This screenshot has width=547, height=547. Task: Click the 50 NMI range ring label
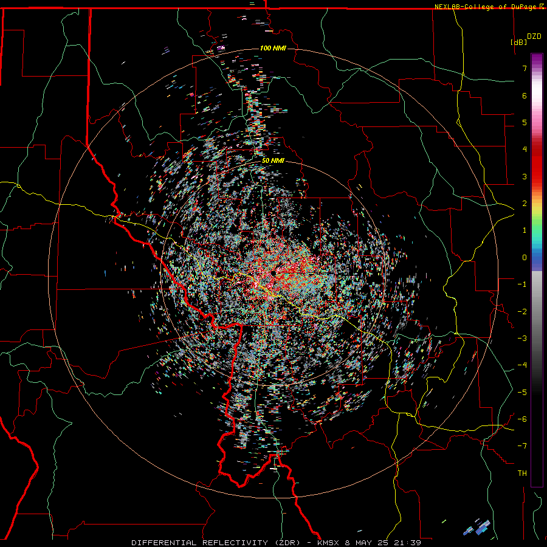pyautogui.click(x=273, y=161)
